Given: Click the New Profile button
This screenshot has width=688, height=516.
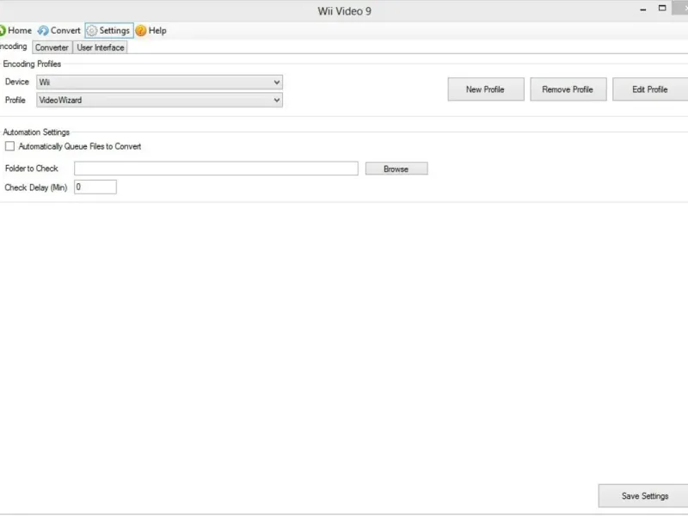Looking at the screenshot, I should pos(486,89).
